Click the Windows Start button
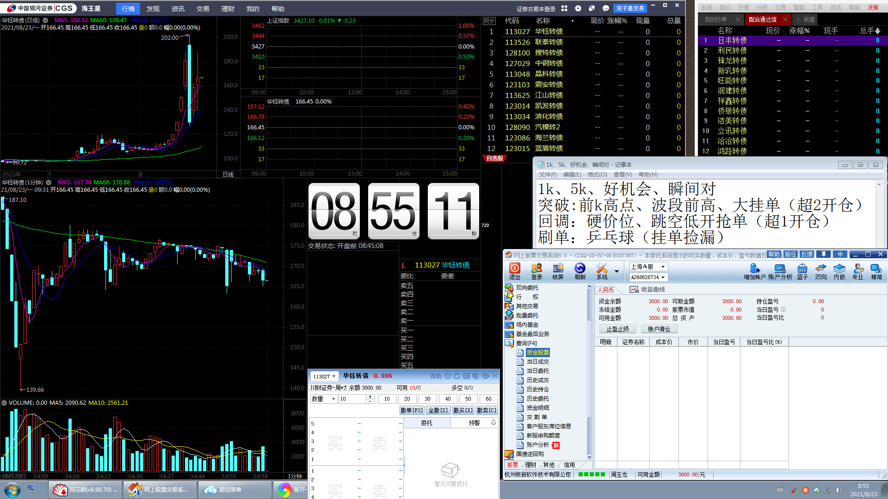 pos(12,490)
